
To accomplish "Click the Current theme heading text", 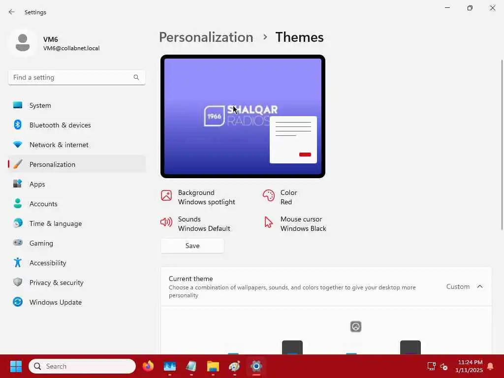I will (x=190, y=279).
